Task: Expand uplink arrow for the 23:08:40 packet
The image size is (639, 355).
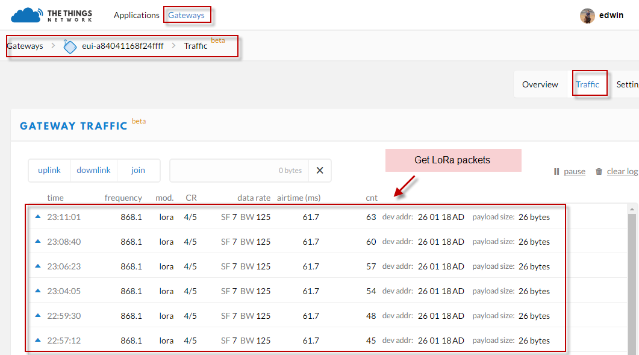Action: click(38, 242)
